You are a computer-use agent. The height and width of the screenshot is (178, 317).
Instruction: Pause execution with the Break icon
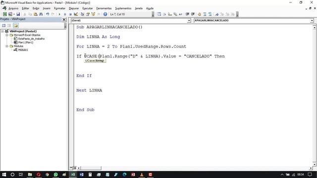[65, 14]
